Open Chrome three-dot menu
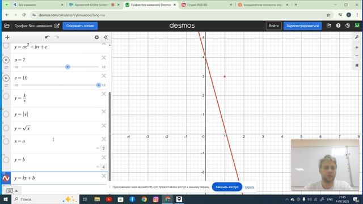Image resolution: width=363 pixels, height=204 pixels. click(x=357, y=15)
